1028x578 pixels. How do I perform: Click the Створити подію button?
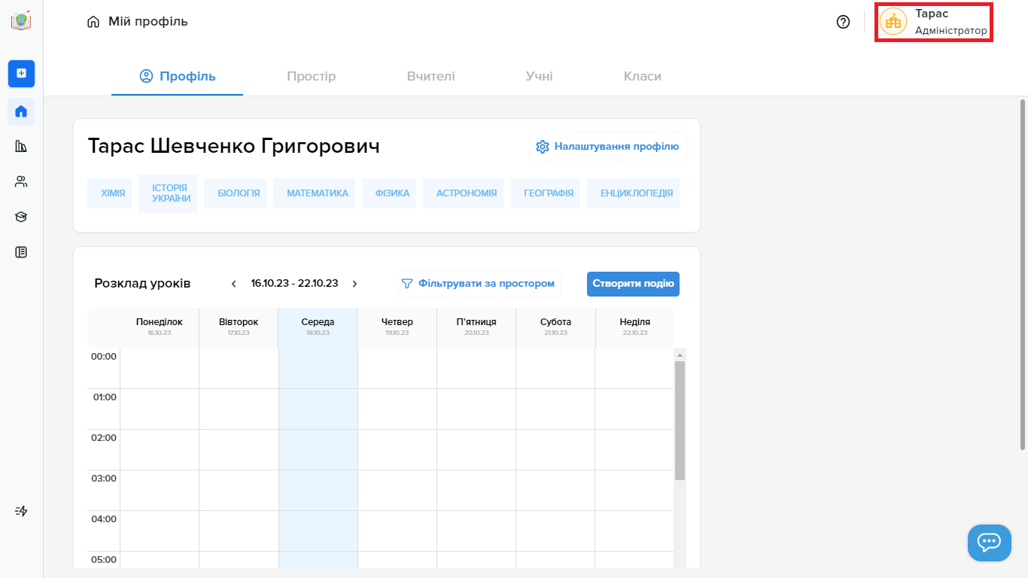pyautogui.click(x=633, y=284)
